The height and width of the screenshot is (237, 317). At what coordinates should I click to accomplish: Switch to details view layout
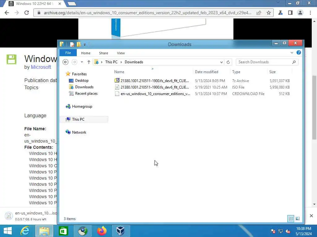pos(291,219)
